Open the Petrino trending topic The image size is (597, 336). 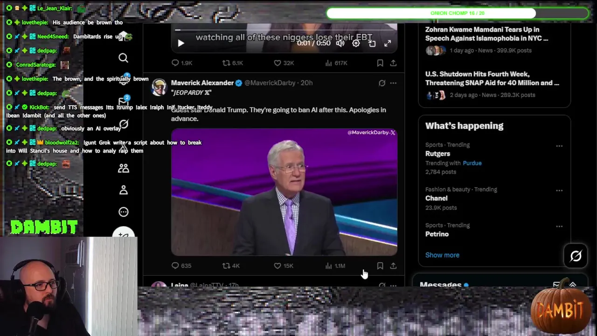pyautogui.click(x=437, y=234)
